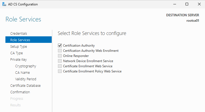Select Certificate Enrollment Web Service checkbox
The height and width of the screenshot is (112, 205).
point(60,66)
